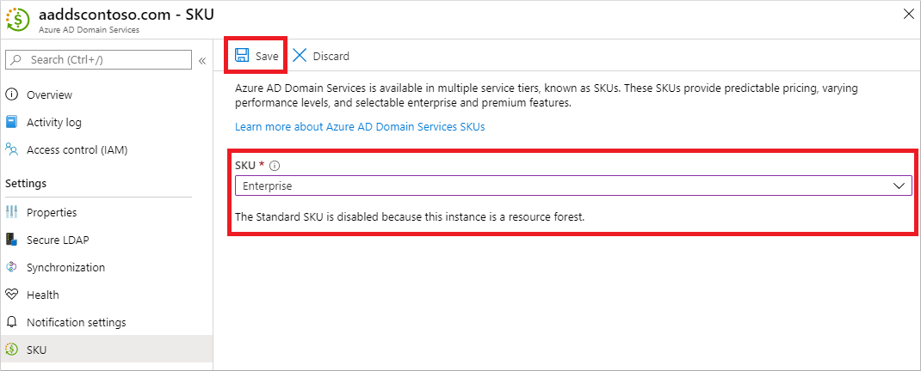This screenshot has height=371, width=921.
Task: Expand the SKU dropdown chevron arrow
Action: pyautogui.click(x=899, y=185)
